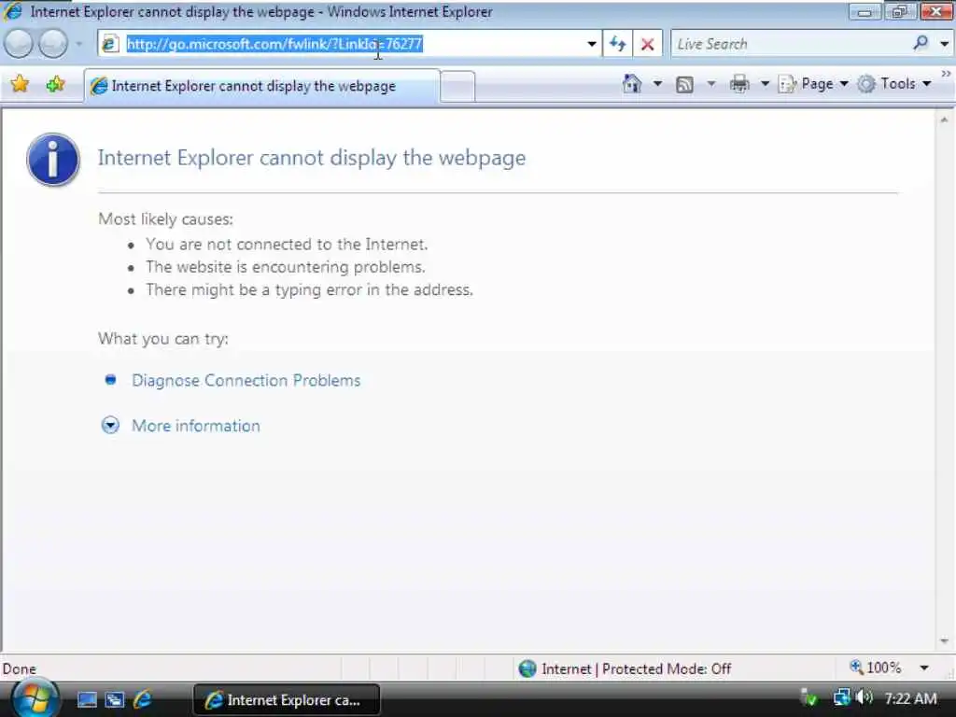Expand the Print options dropdown arrow
This screenshot has height=717, width=956.
(x=765, y=83)
